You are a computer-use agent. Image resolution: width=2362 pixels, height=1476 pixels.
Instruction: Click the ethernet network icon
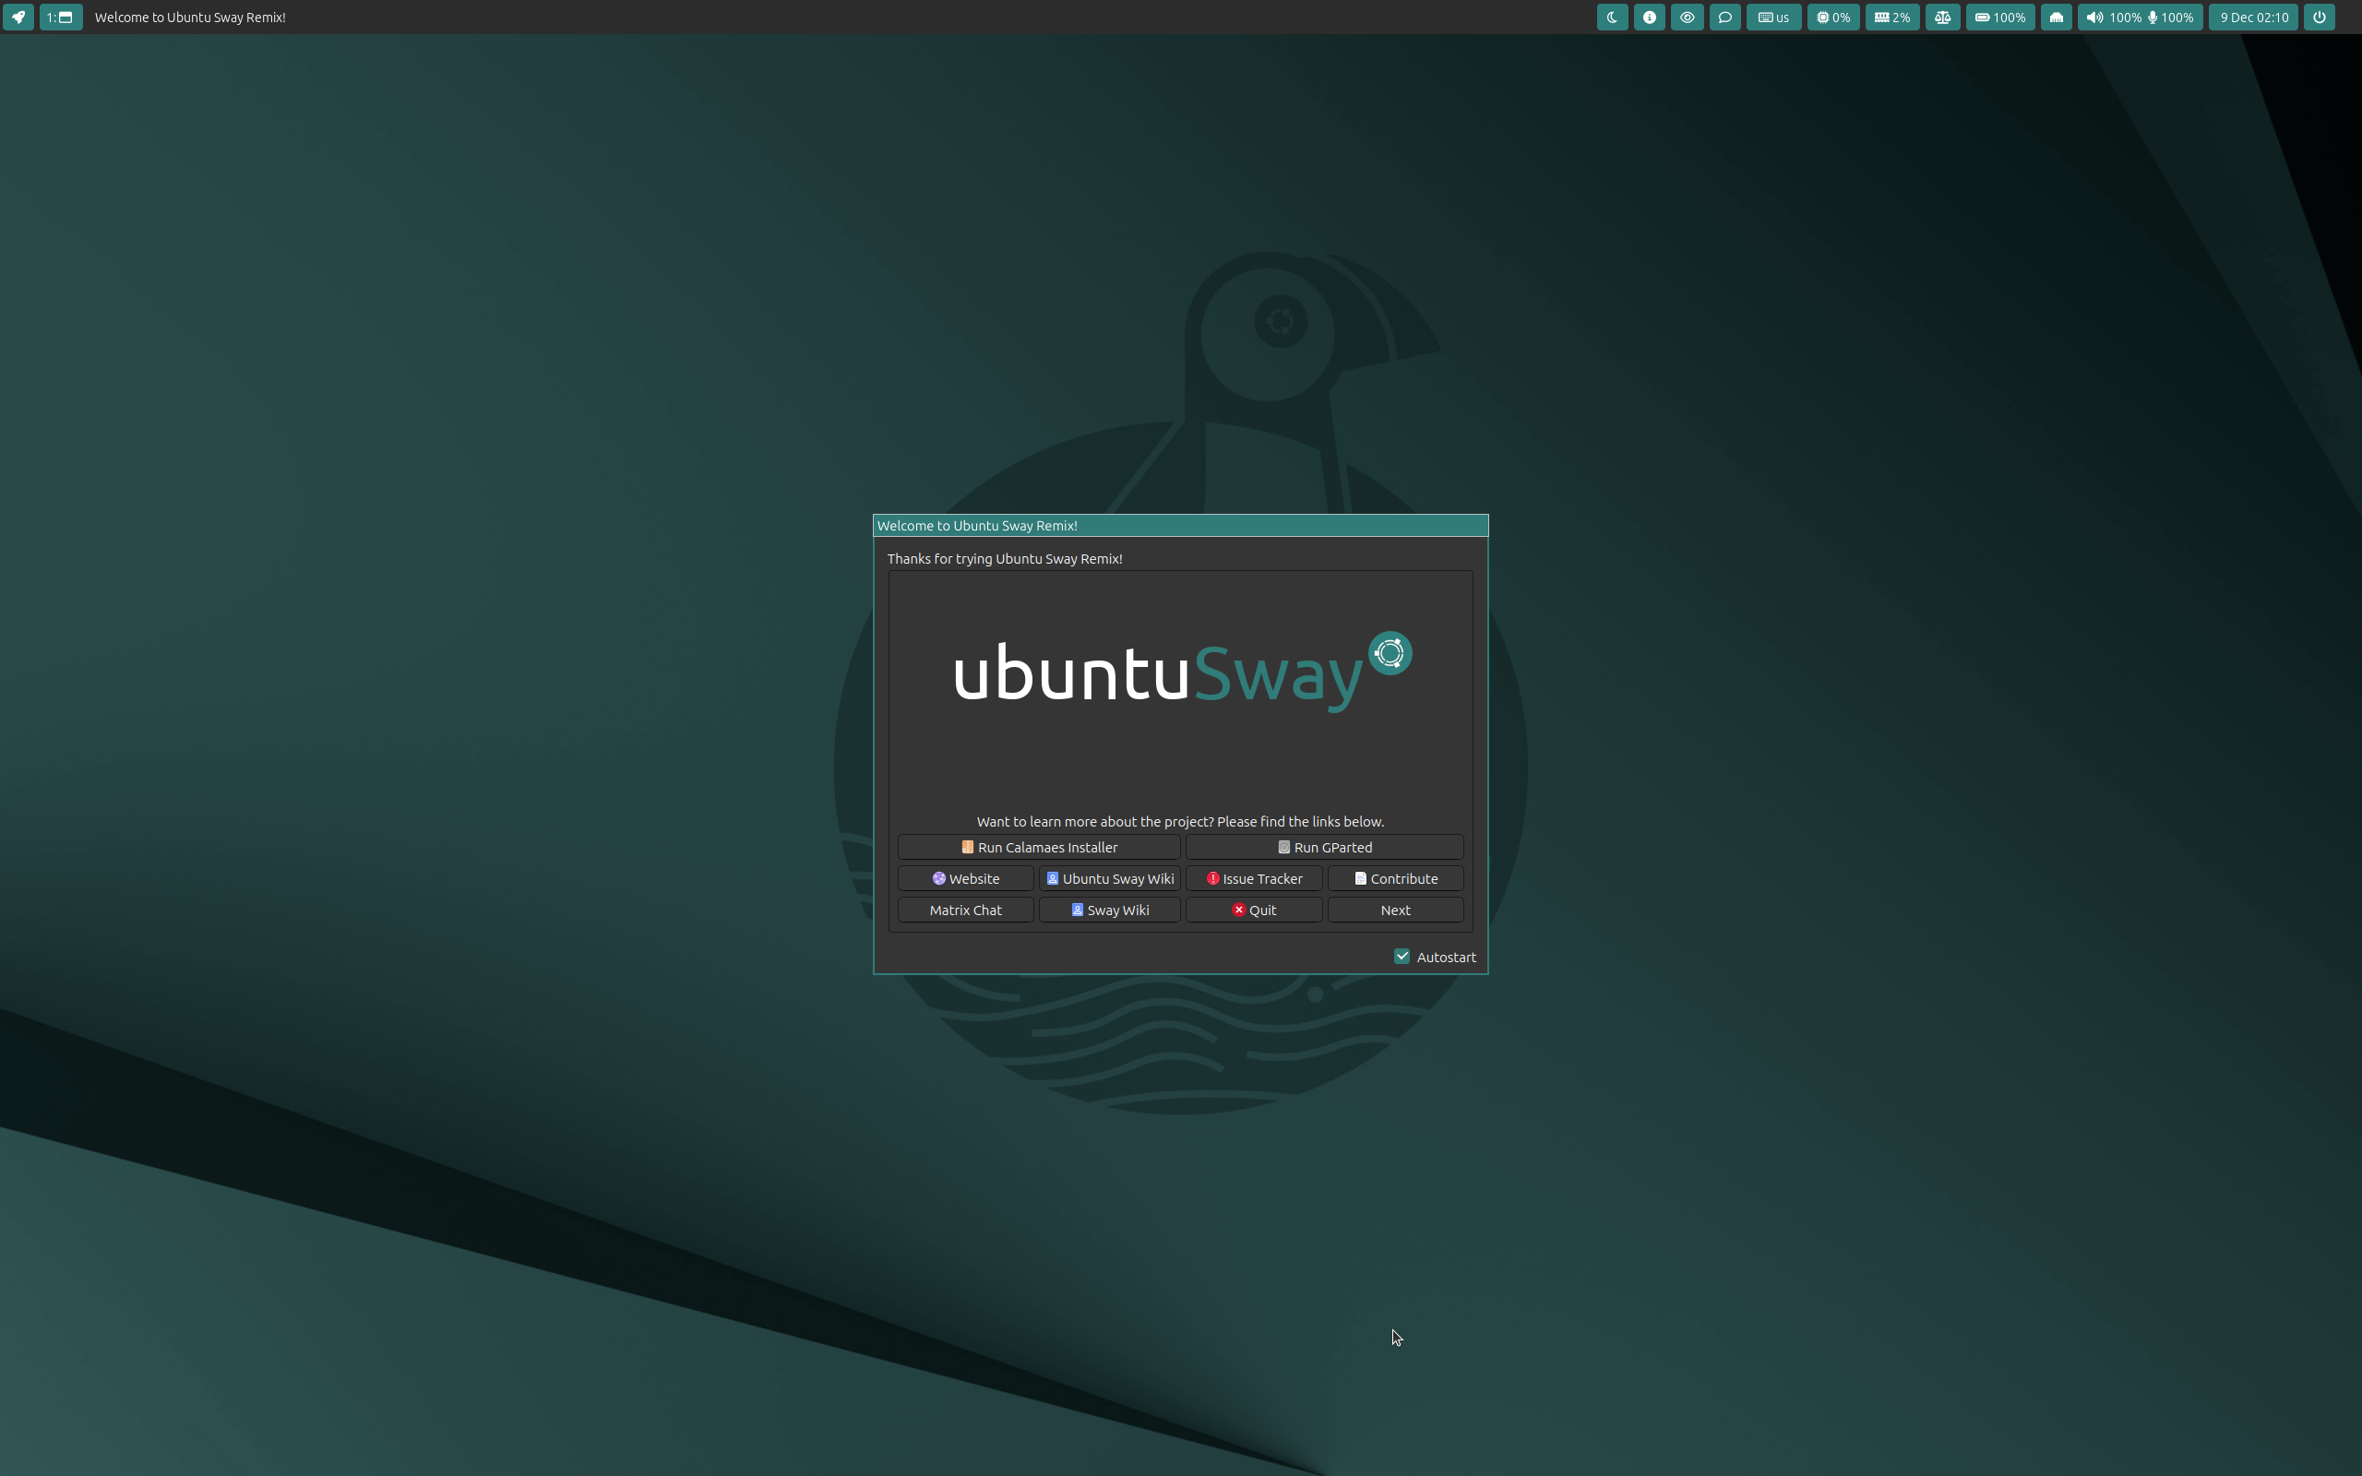(x=2057, y=17)
